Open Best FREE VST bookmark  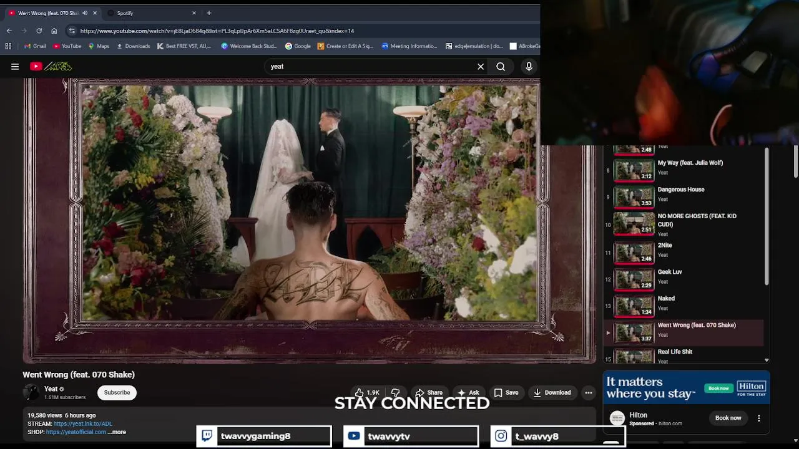(184, 46)
